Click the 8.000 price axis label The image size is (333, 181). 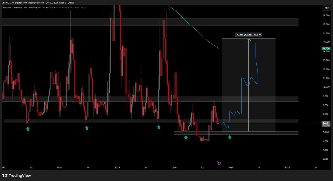coord(326,105)
